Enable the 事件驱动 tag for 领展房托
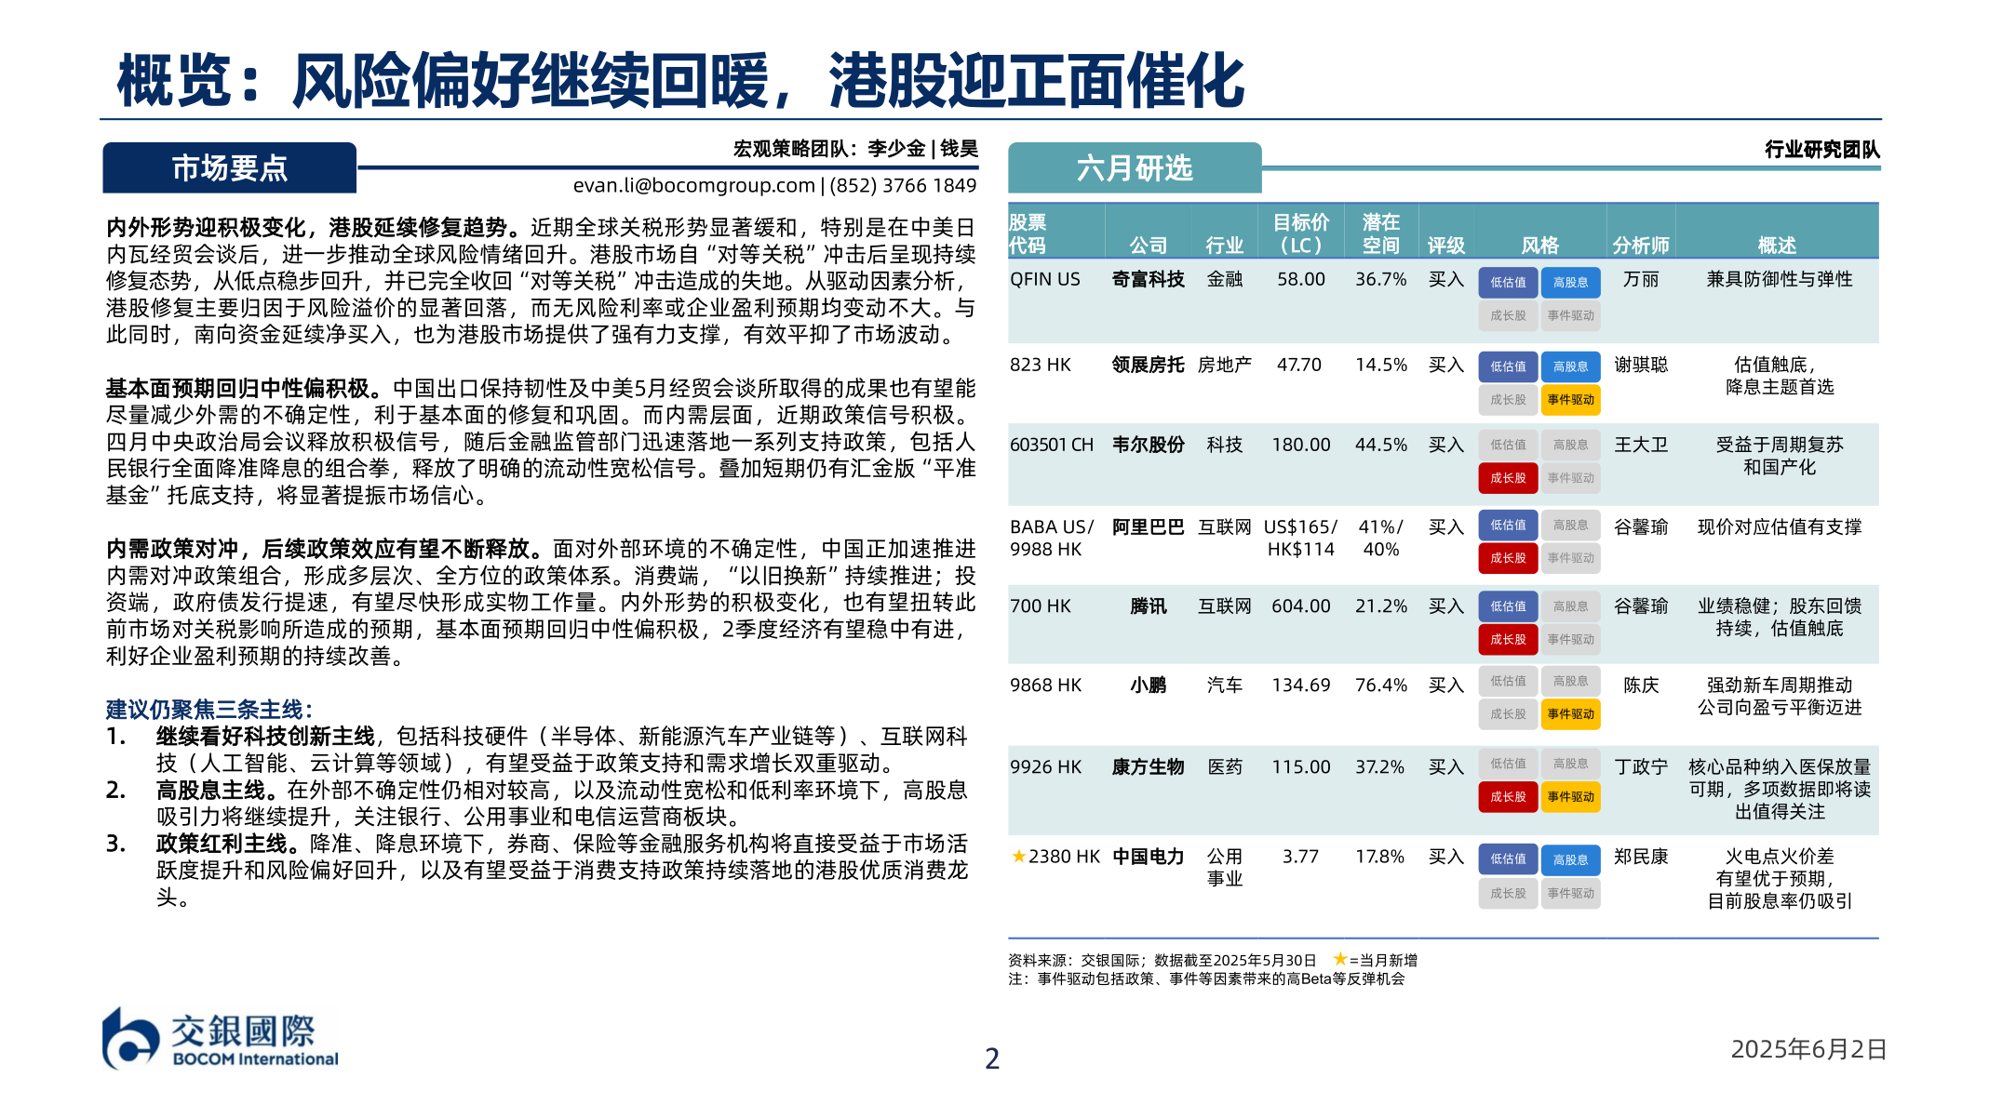Screen dimensions: 1989x1118 click(1570, 399)
